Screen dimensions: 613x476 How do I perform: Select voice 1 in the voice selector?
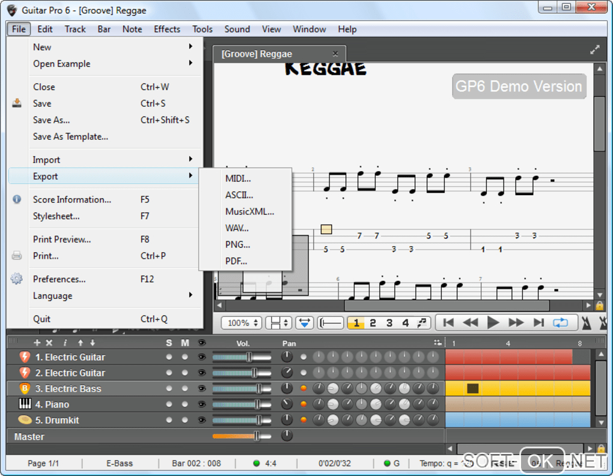click(356, 323)
